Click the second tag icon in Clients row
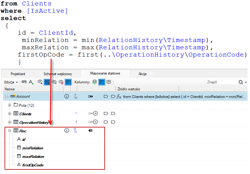 pyautogui.click(x=113, y=113)
